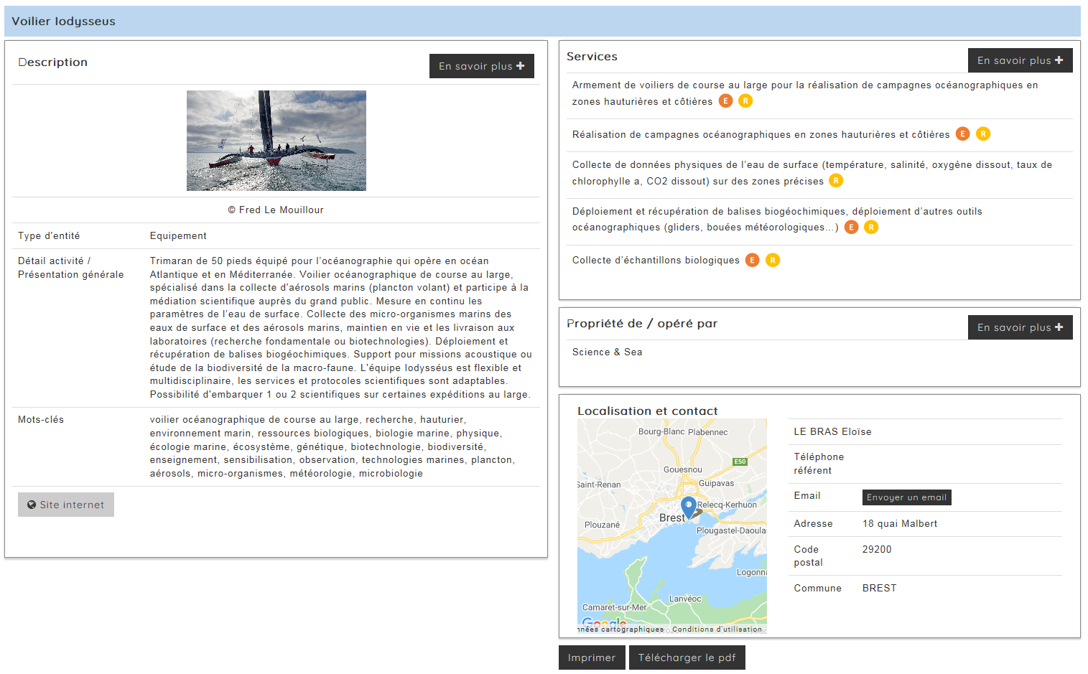Open "En savoir plus" in the Description panel
This screenshot has width=1088, height=674.
click(482, 66)
